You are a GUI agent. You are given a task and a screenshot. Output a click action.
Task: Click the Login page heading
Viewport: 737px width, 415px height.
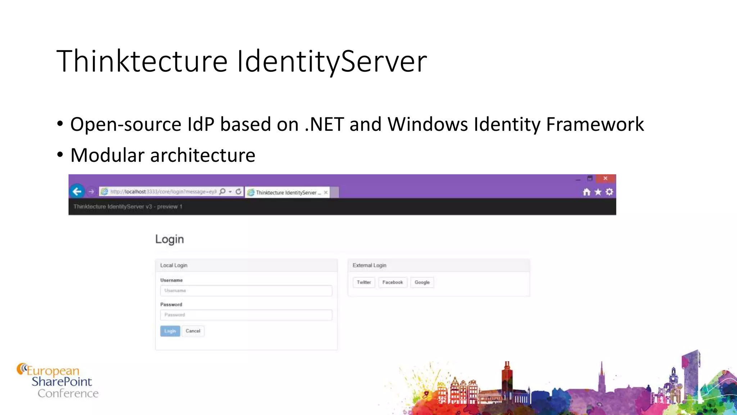[169, 239]
